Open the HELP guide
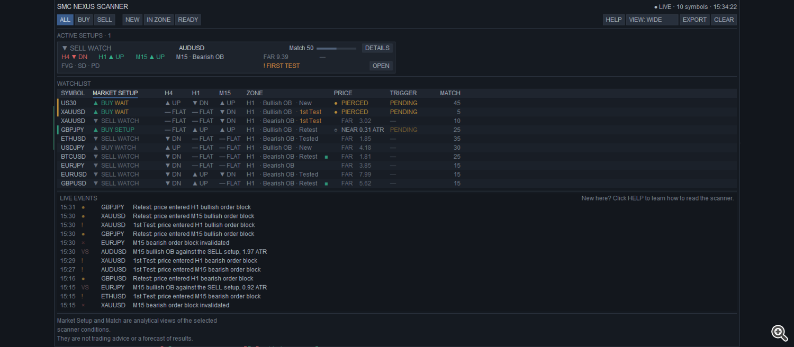794x347 pixels. click(x=613, y=20)
